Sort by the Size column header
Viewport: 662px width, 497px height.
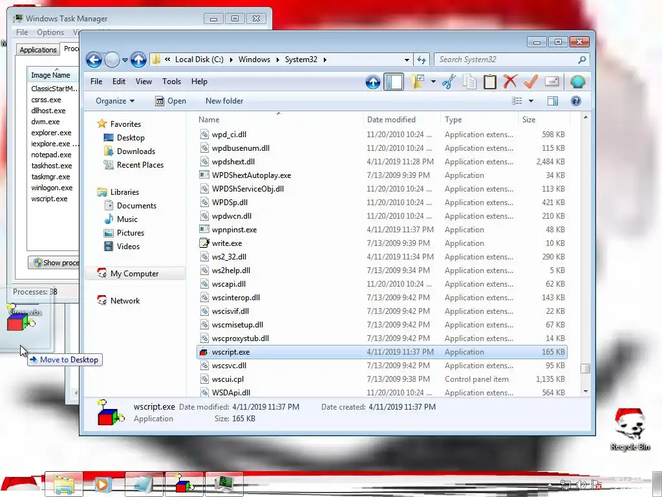[x=544, y=120]
